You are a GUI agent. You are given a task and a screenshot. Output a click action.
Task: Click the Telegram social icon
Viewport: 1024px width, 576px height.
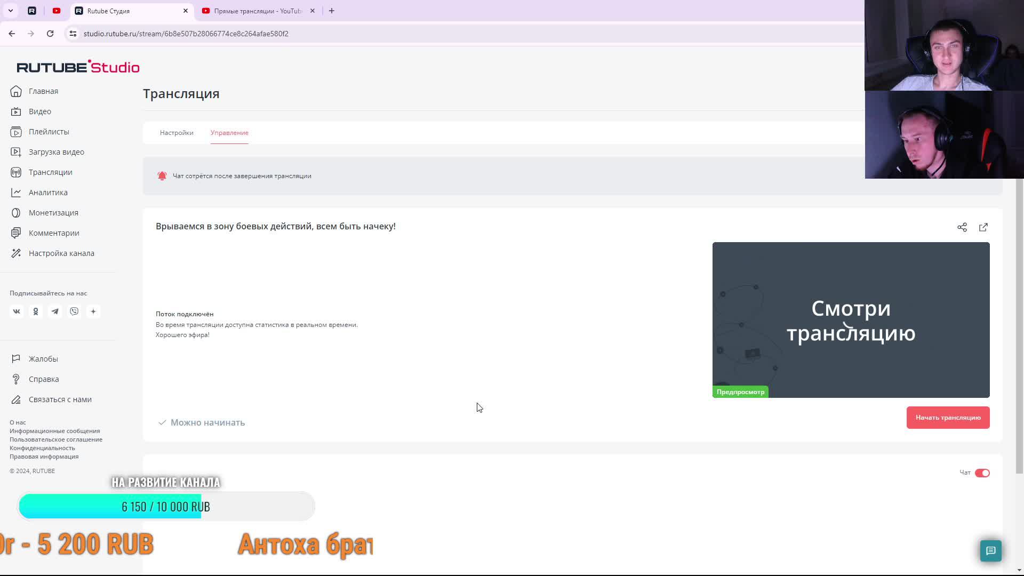55,311
